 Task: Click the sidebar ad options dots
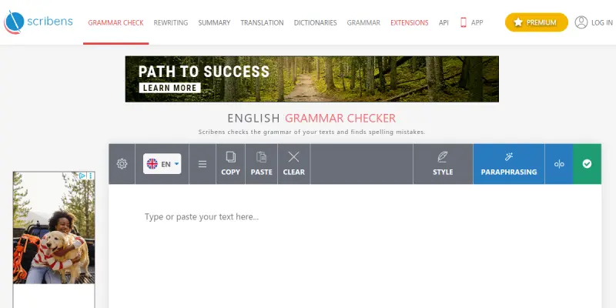tap(91, 176)
